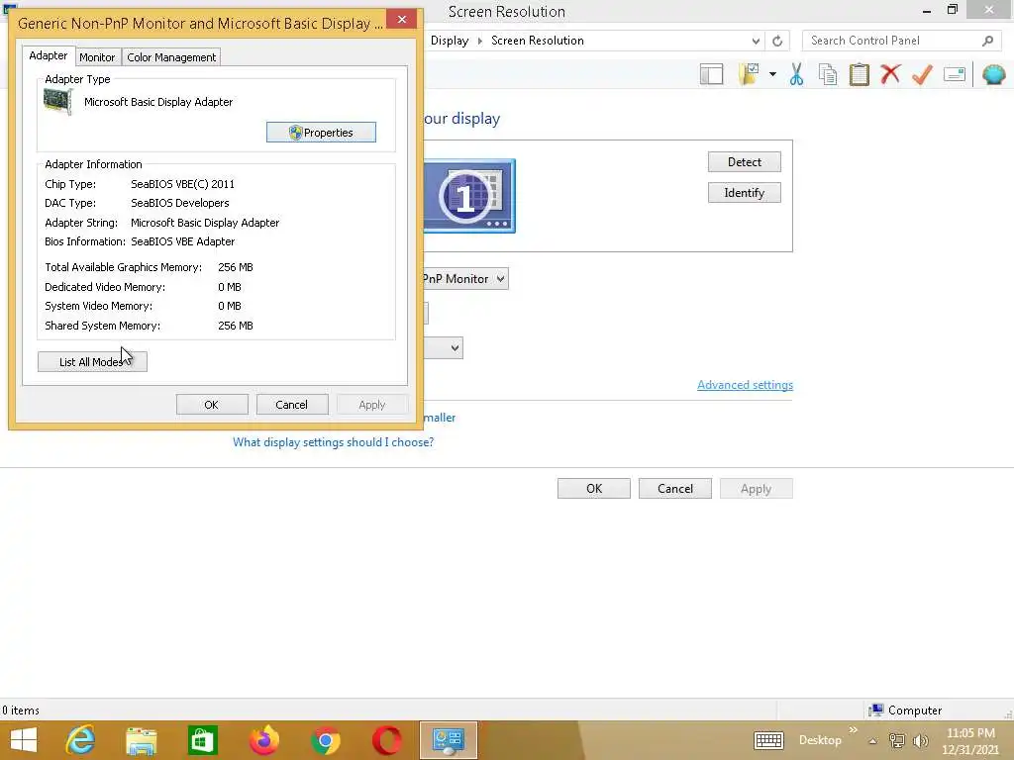The image size is (1014, 760).
Task: Click the Computer status bar entry
Action: [x=905, y=711]
